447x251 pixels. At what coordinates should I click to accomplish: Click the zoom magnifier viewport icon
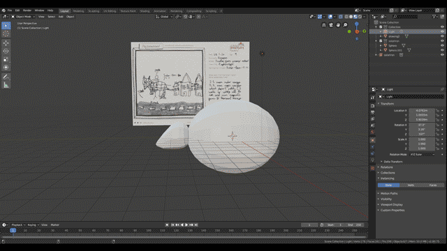coord(345,25)
